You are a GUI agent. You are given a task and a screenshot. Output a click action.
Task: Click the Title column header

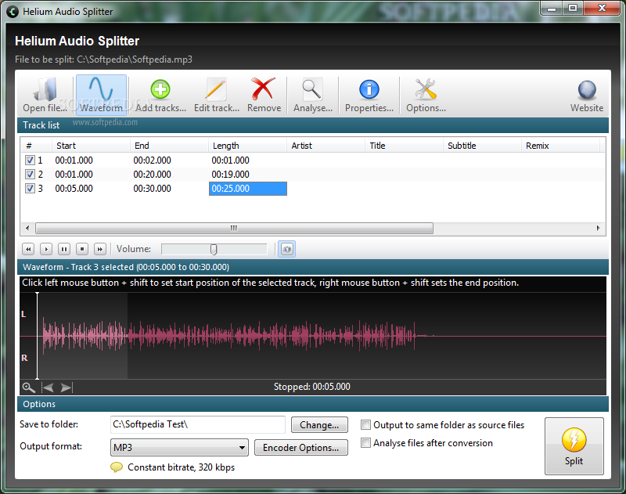click(404, 146)
